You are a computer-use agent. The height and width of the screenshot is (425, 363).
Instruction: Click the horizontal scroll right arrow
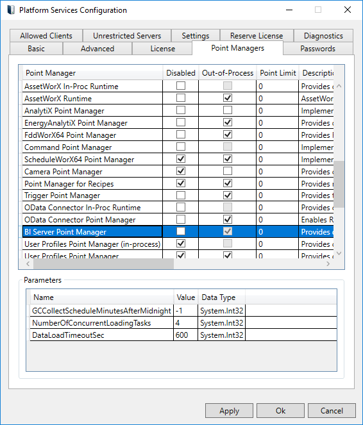[x=328, y=263]
